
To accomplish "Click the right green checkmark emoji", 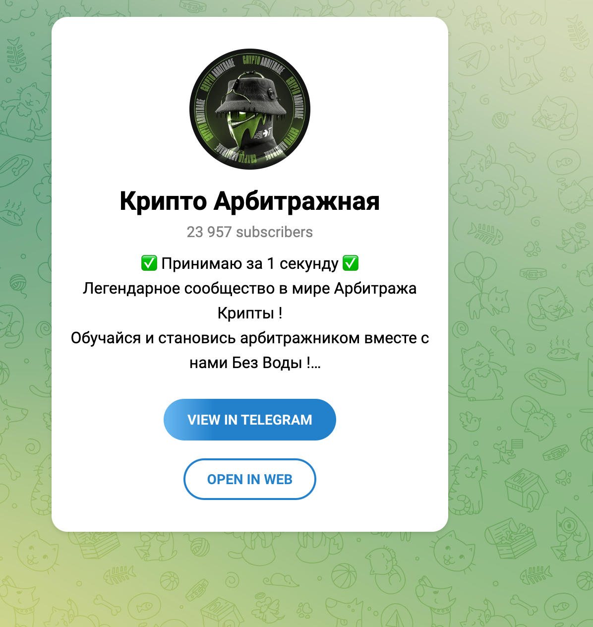I will (x=351, y=263).
